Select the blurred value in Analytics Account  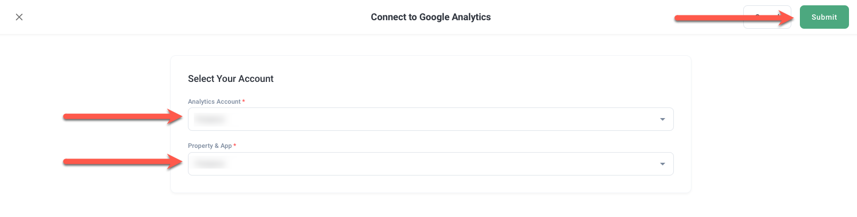(x=210, y=119)
